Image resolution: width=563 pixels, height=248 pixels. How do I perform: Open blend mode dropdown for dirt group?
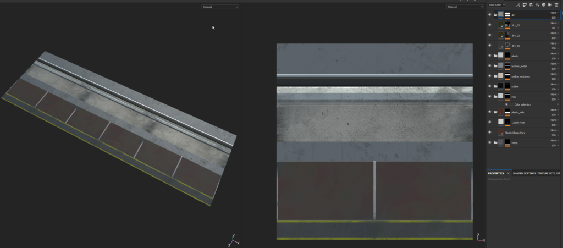[x=555, y=13]
